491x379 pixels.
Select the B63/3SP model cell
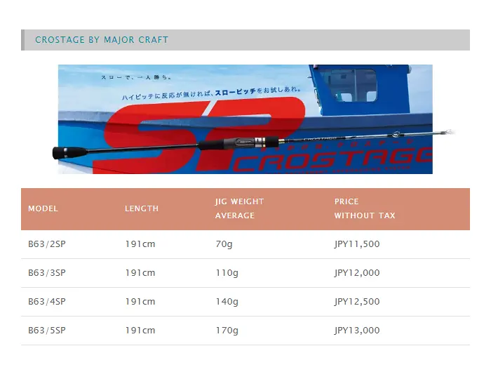[47, 273]
